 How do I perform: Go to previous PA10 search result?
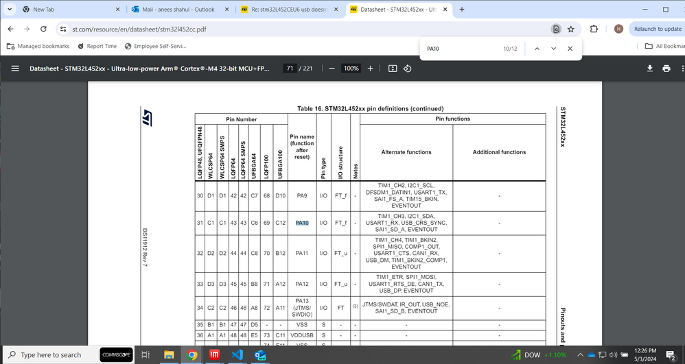click(537, 49)
